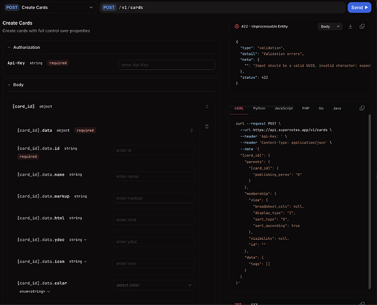Click the enter Api-Key input field
The width and height of the screenshot is (377, 305).
tap(167, 65)
